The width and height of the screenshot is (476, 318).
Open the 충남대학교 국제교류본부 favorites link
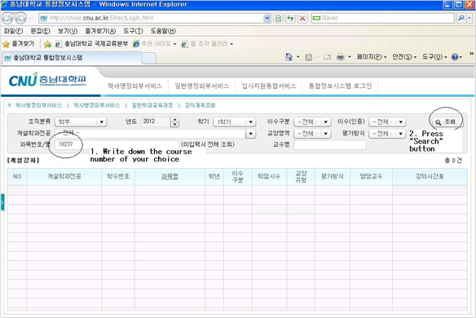pyautogui.click(x=91, y=44)
